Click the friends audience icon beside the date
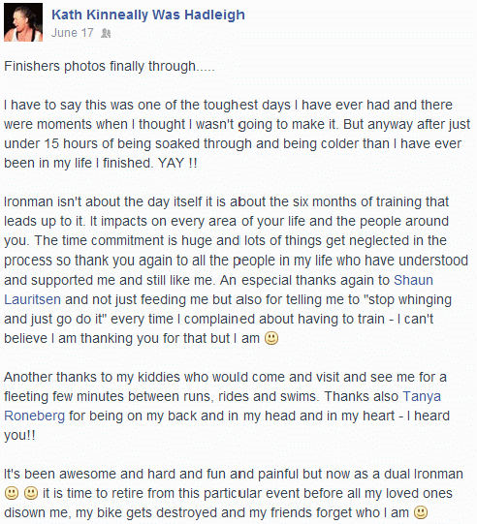 coord(106,33)
